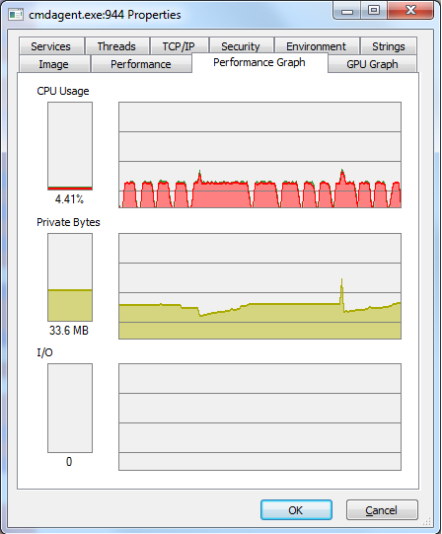Click the Private Bytes level bar
This screenshot has width=442, height=534.
pyautogui.click(x=70, y=277)
